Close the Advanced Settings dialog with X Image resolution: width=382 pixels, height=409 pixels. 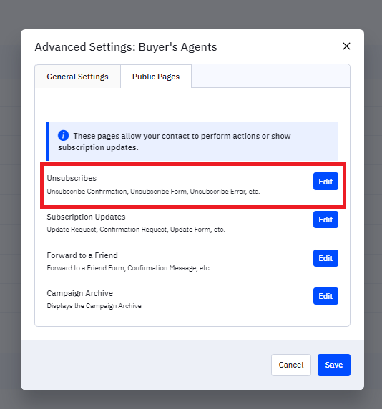click(x=346, y=46)
